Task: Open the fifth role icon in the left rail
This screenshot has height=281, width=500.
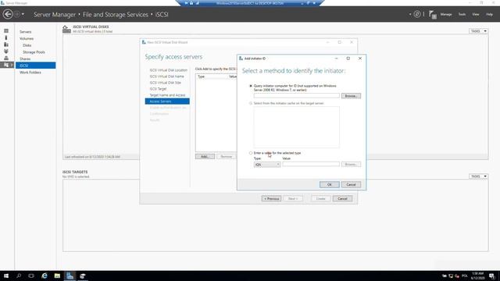Action: [x=6, y=58]
